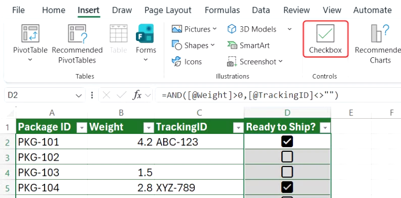
Task: Click the Pictures icon
Action: (x=177, y=29)
